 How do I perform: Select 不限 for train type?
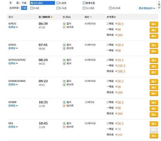[24, 3]
